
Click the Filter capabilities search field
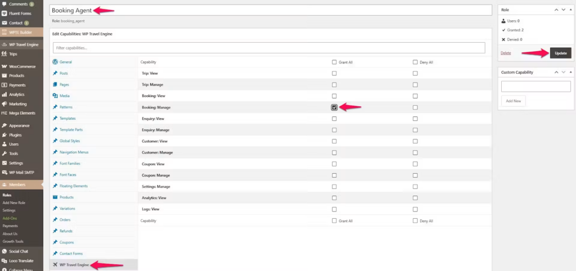coord(269,48)
